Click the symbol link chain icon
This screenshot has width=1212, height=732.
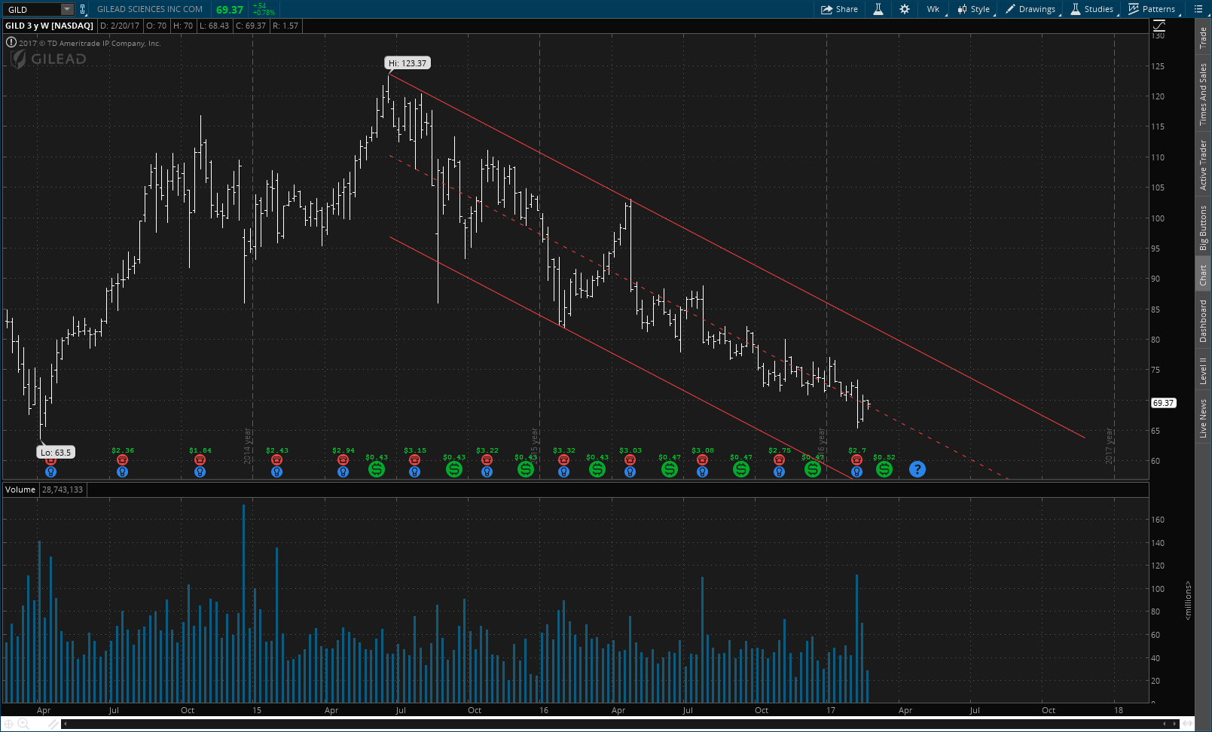82,10
